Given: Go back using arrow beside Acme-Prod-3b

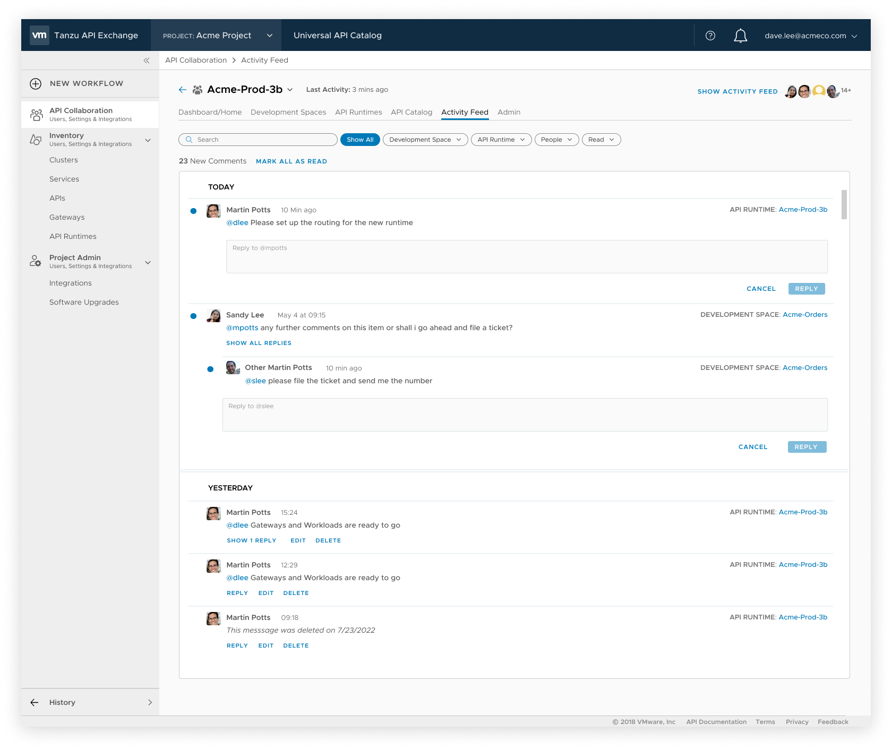Looking at the screenshot, I should coord(183,90).
